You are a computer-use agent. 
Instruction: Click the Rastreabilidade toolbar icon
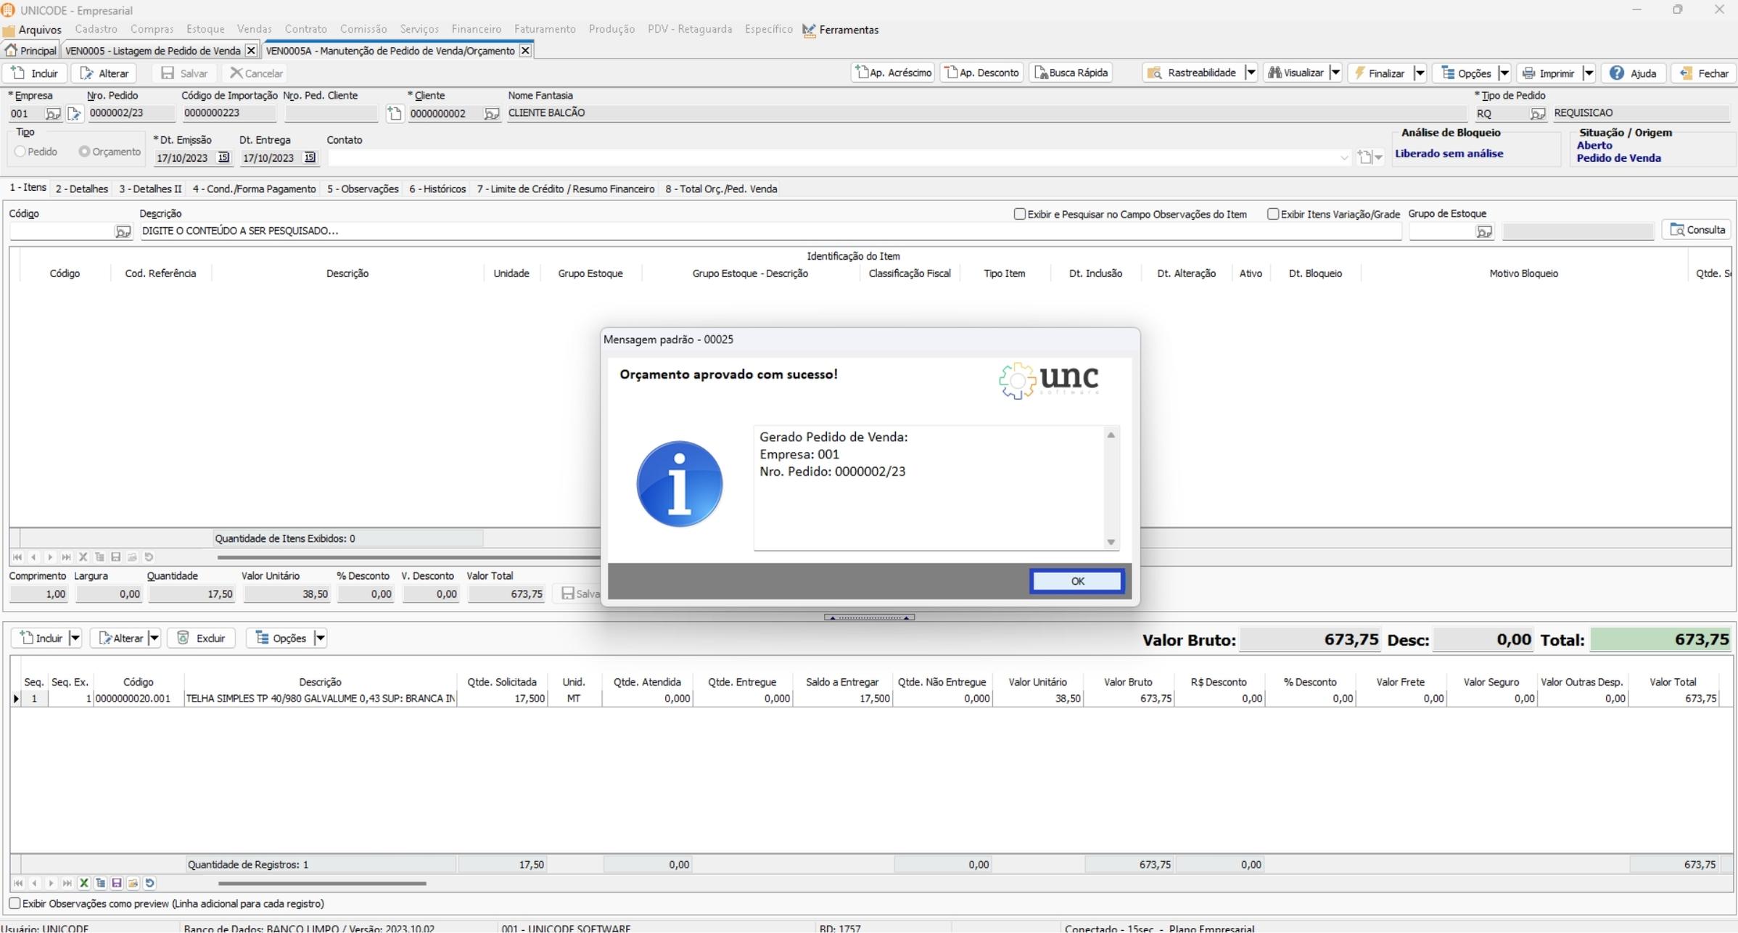(1154, 73)
